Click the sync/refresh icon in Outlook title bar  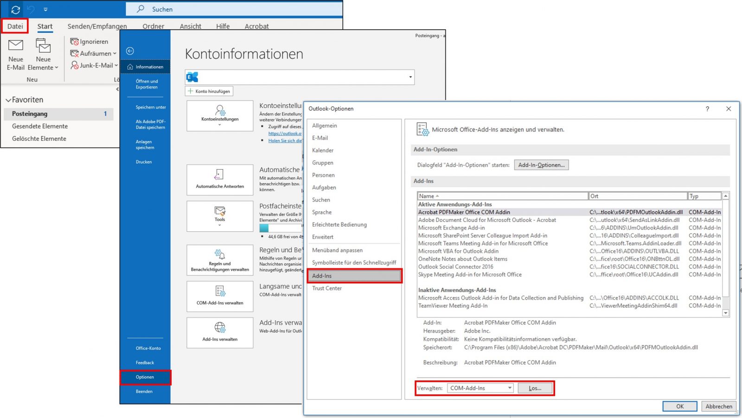pyautogui.click(x=15, y=9)
